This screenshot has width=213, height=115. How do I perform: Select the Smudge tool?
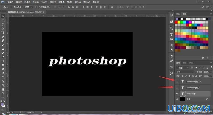point(3,65)
